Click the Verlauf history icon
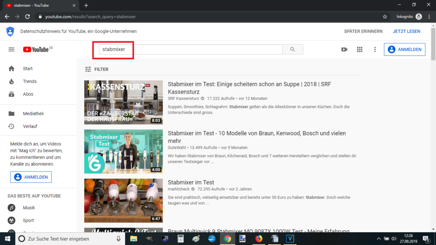Viewport: 436px width, 245px height. pos(11,126)
